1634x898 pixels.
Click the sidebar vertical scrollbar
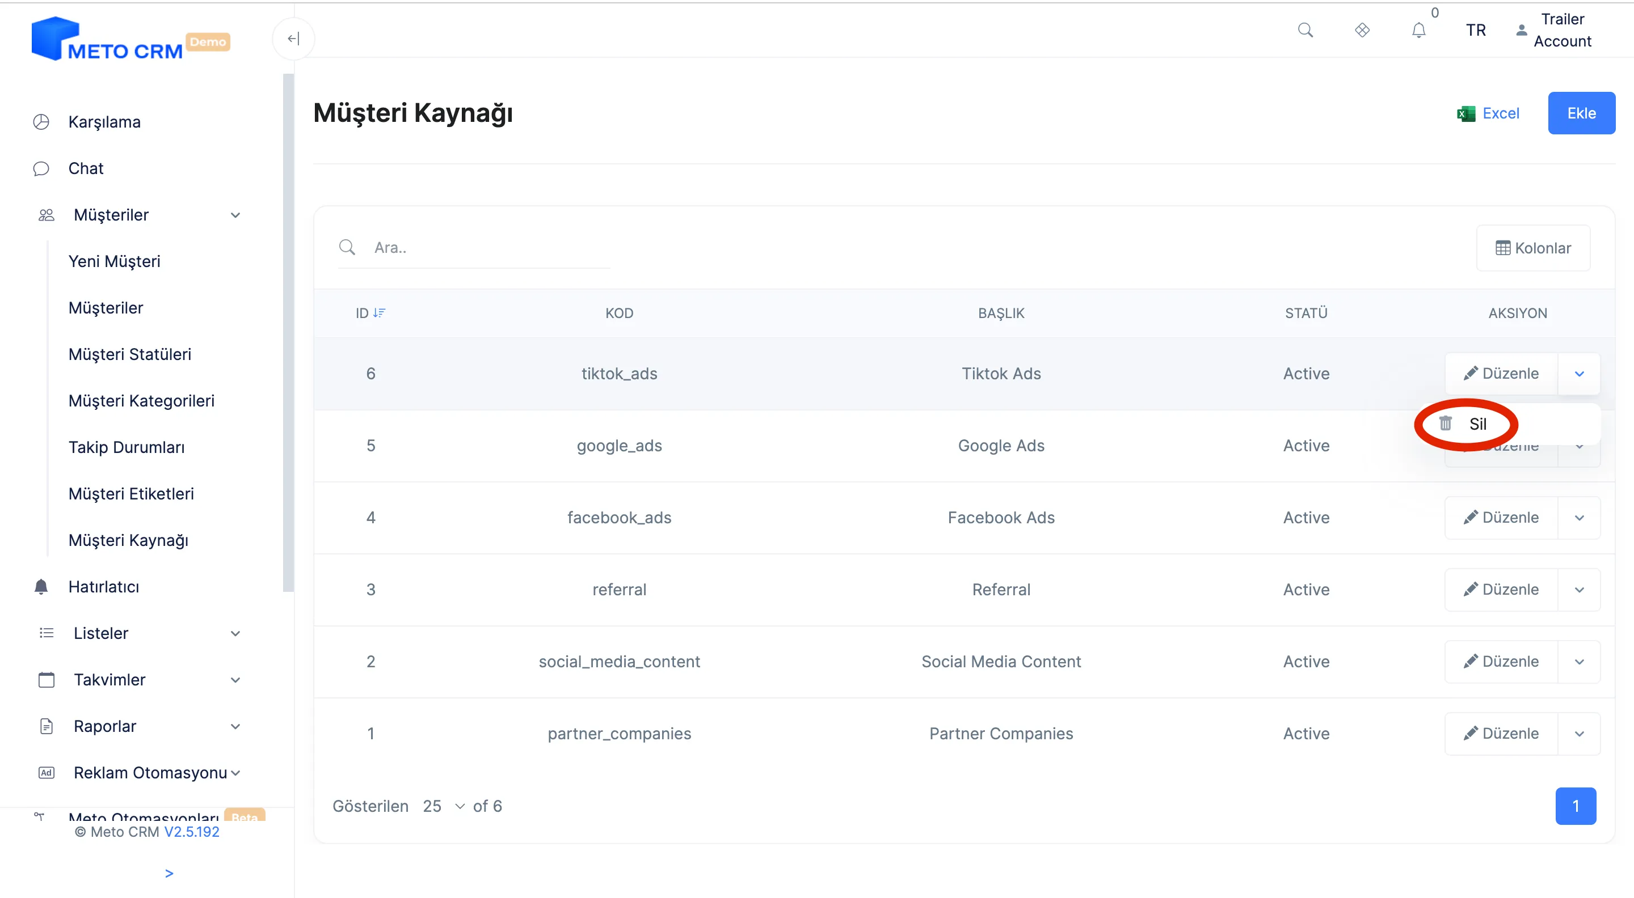289,333
